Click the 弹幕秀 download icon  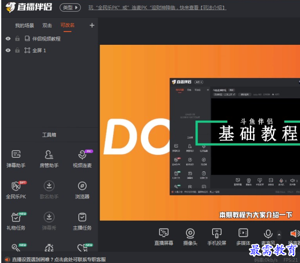tap(49, 217)
